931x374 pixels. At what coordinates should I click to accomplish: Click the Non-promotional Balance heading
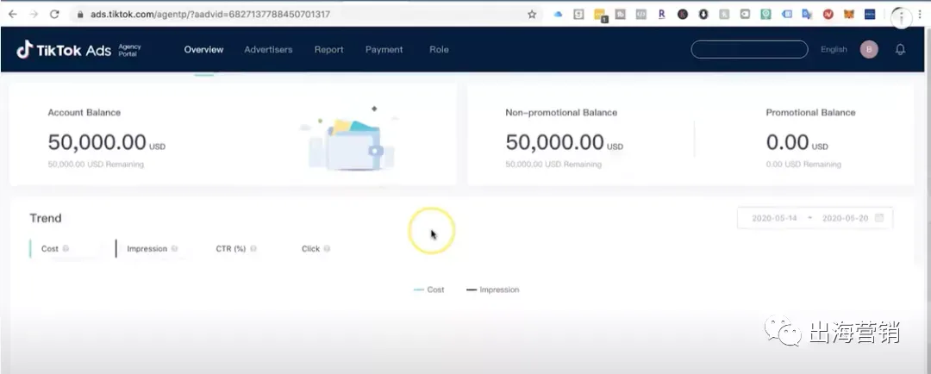(561, 112)
